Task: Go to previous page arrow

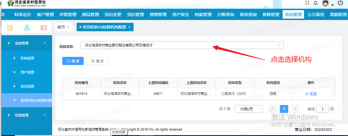Action: [273, 109]
